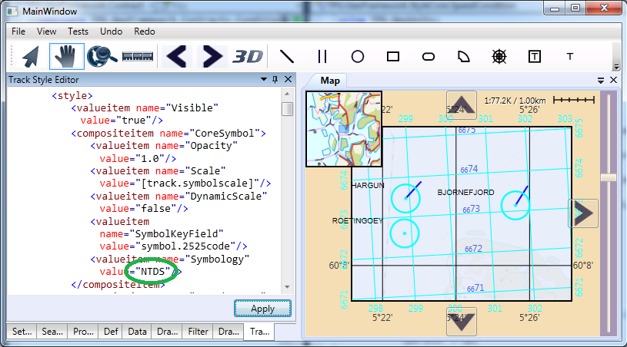
Task: Open Track Style Editor panel options dropdown
Action: tap(264, 79)
